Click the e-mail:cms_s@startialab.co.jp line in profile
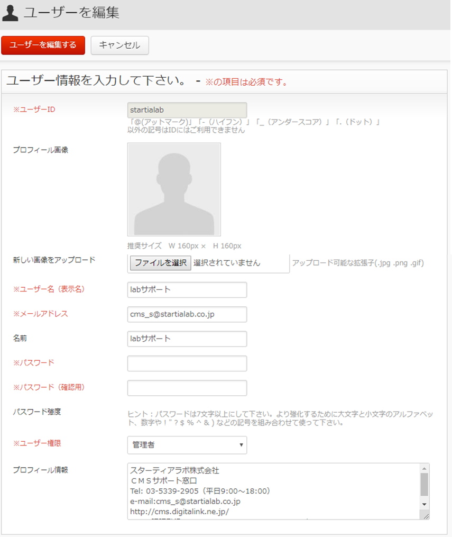Image resolution: width=452 pixels, height=537 pixels. pos(185,502)
